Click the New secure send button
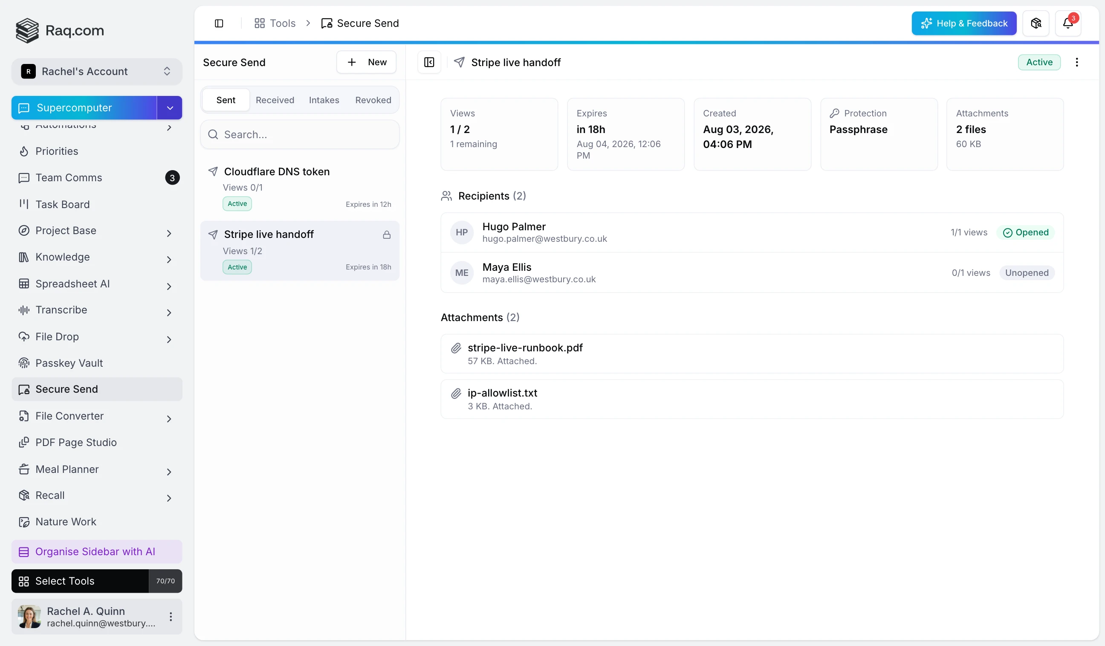Image resolution: width=1105 pixels, height=646 pixels. pos(366,62)
